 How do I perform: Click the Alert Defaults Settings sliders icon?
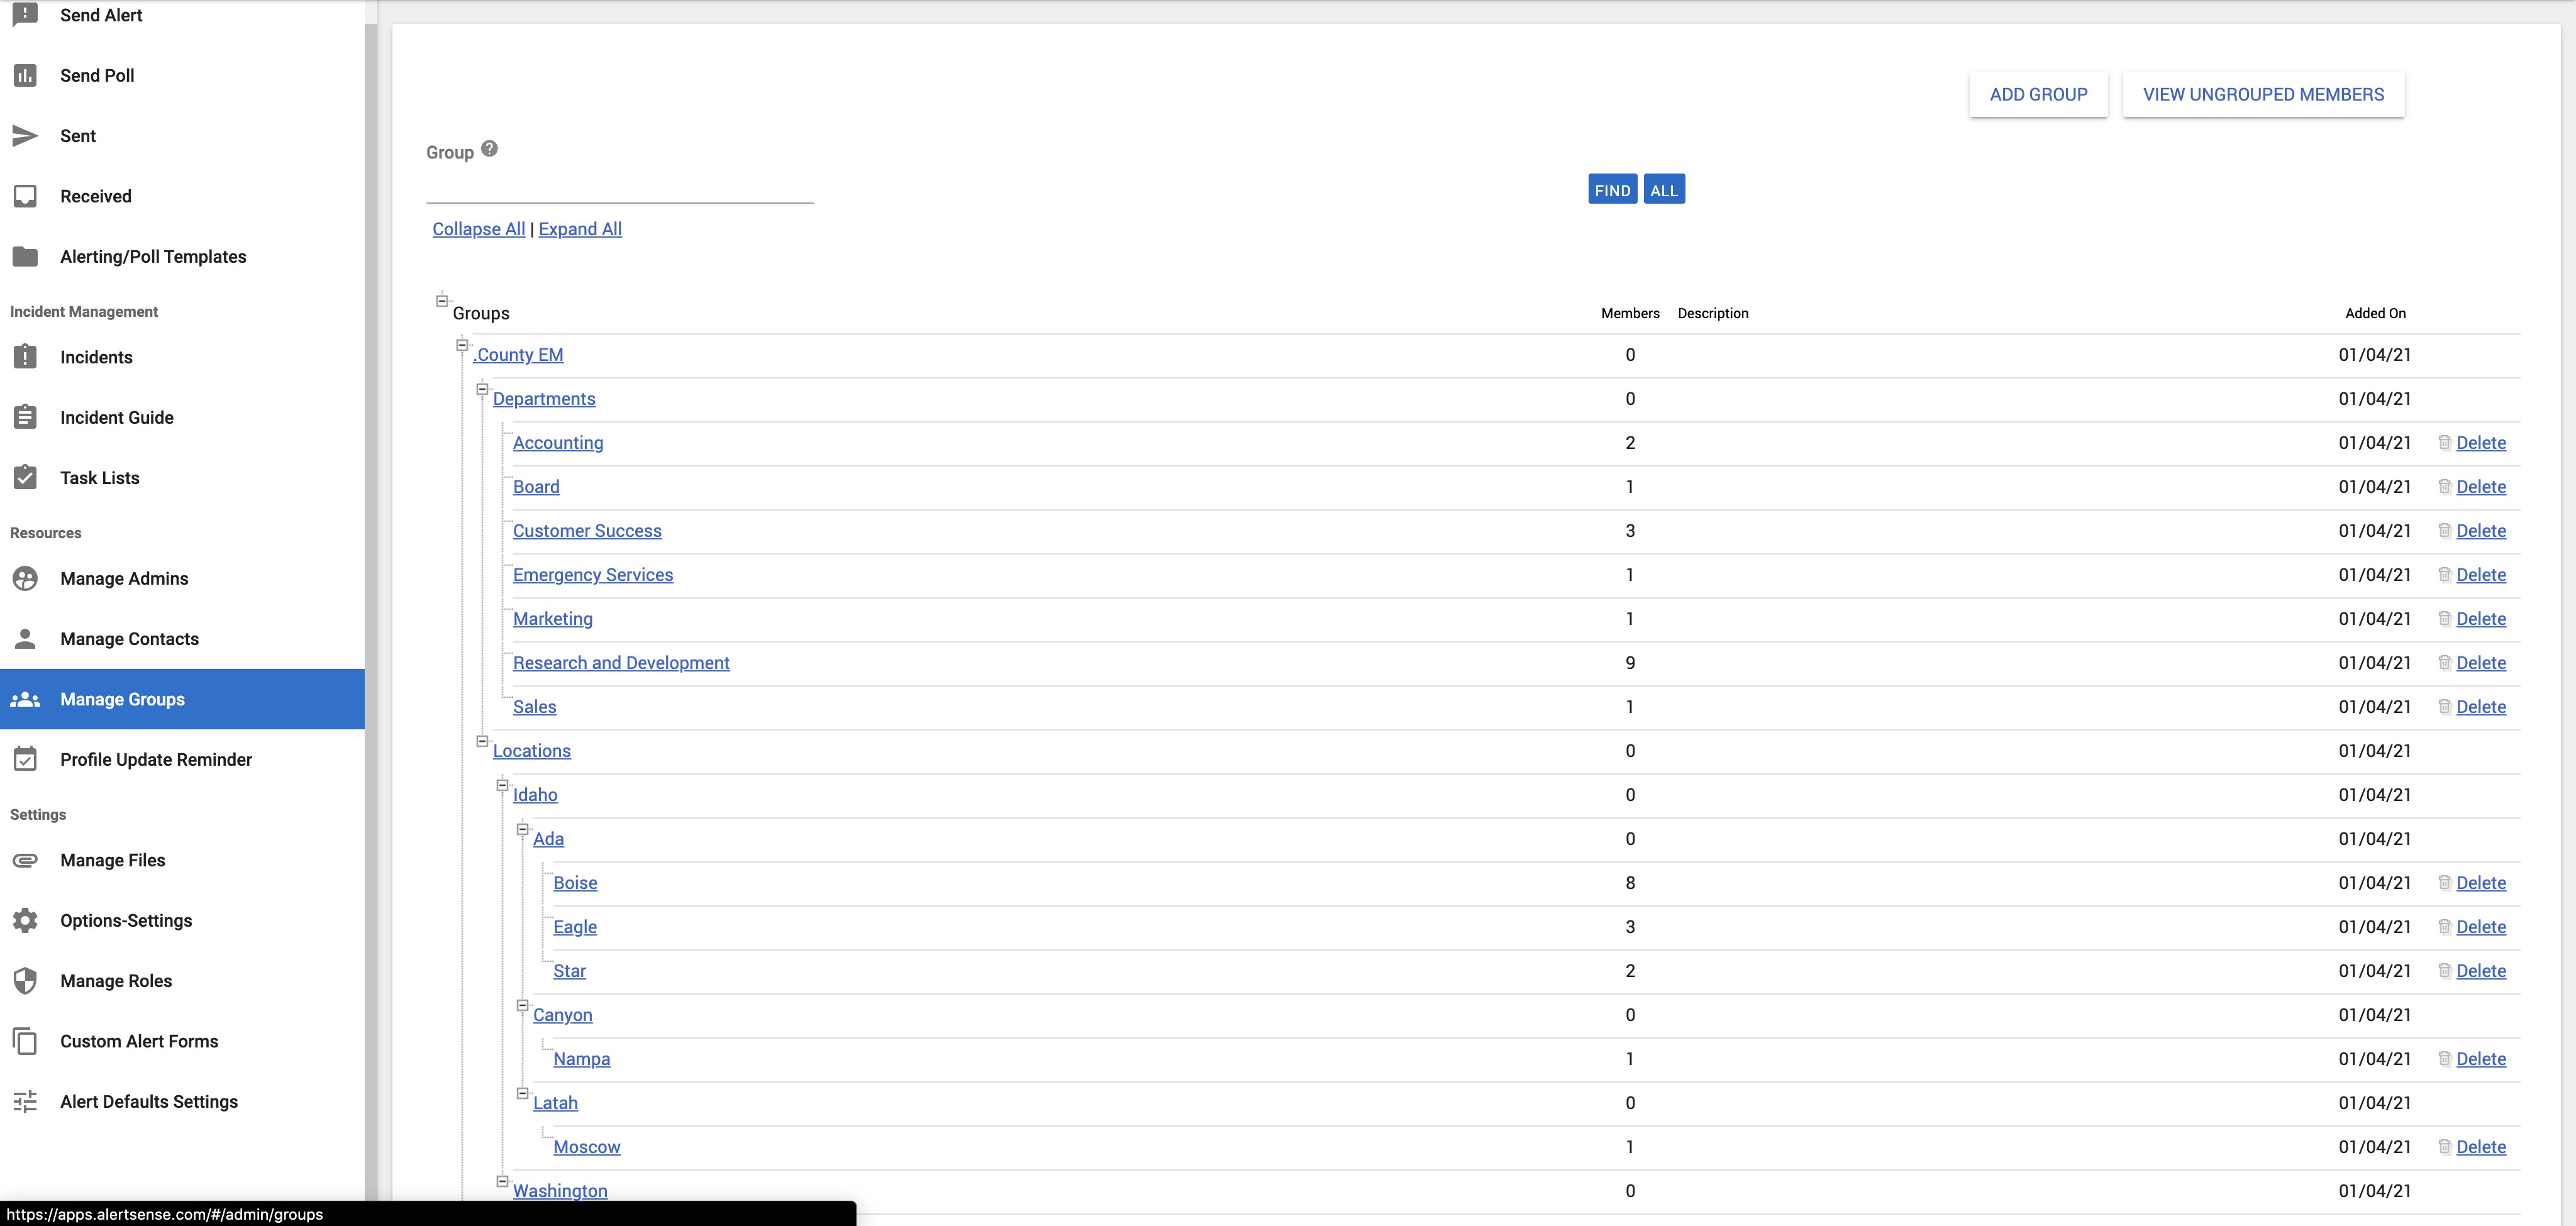[25, 1101]
